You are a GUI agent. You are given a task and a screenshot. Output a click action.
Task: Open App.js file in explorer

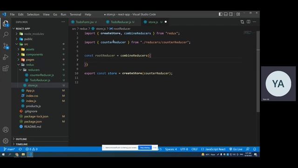(x=30, y=91)
